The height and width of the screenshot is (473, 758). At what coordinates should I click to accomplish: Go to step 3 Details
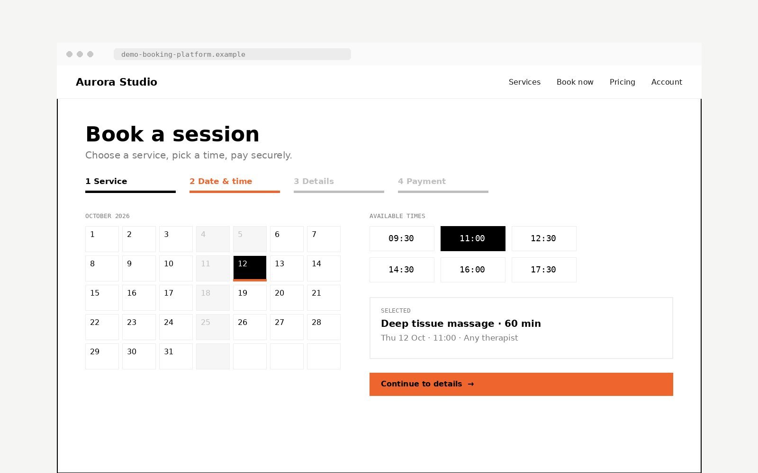339,184
